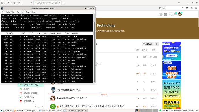Open the Firefox extensions icon
Screen dimensions: 199x112
coord(192,8)
